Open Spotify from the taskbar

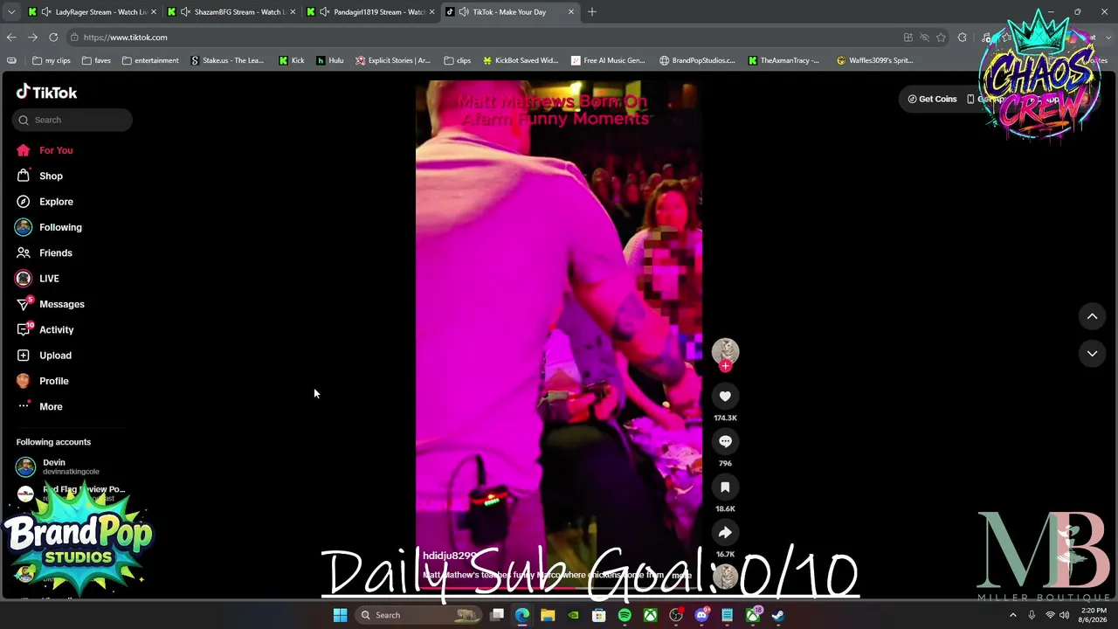(625, 615)
